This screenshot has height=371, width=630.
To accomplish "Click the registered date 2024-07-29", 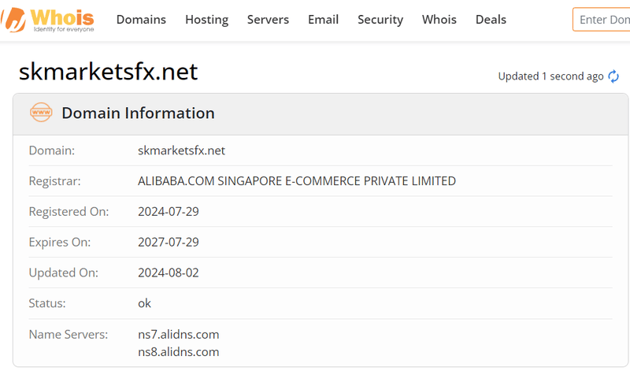I will pyautogui.click(x=169, y=211).
